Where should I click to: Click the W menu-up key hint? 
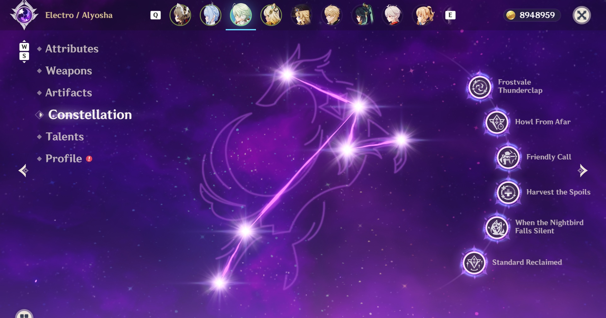24,47
